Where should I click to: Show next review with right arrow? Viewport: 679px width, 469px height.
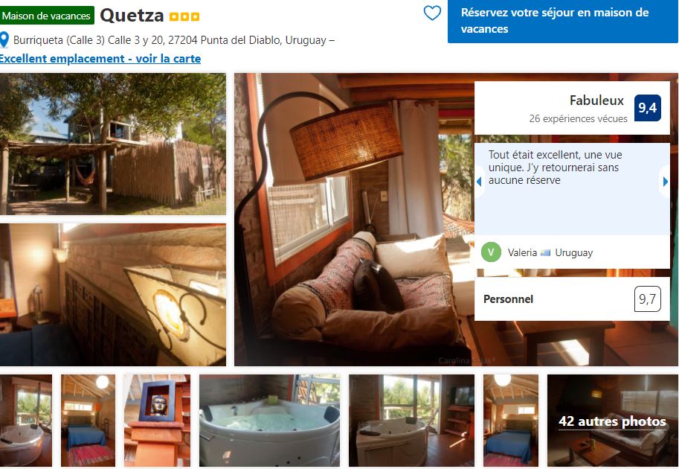(x=665, y=182)
